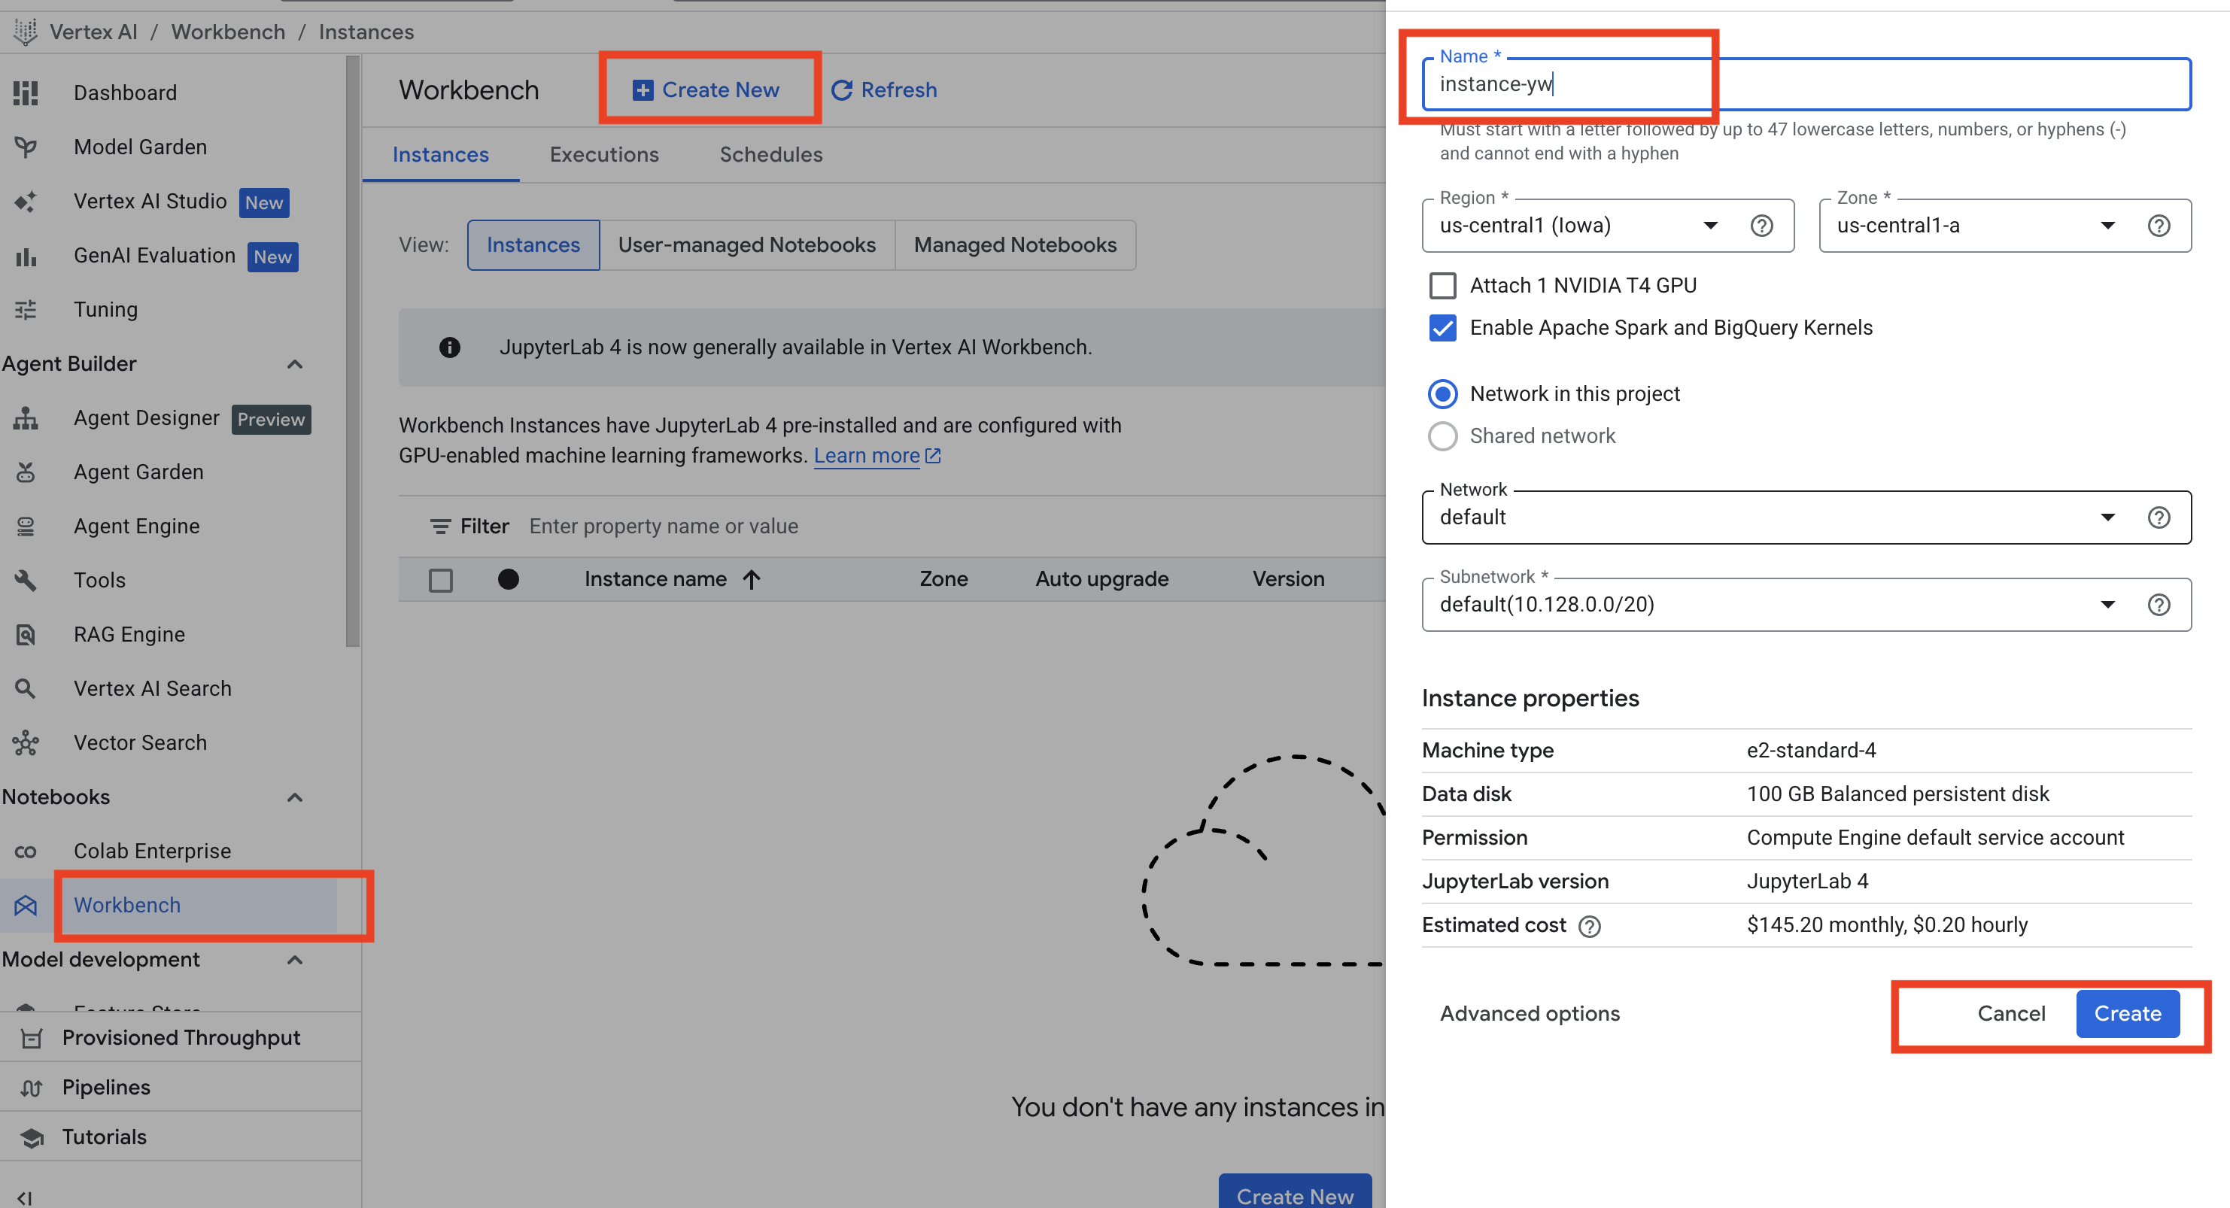
Task: Select the Shared network radio button
Action: [1442, 436]
